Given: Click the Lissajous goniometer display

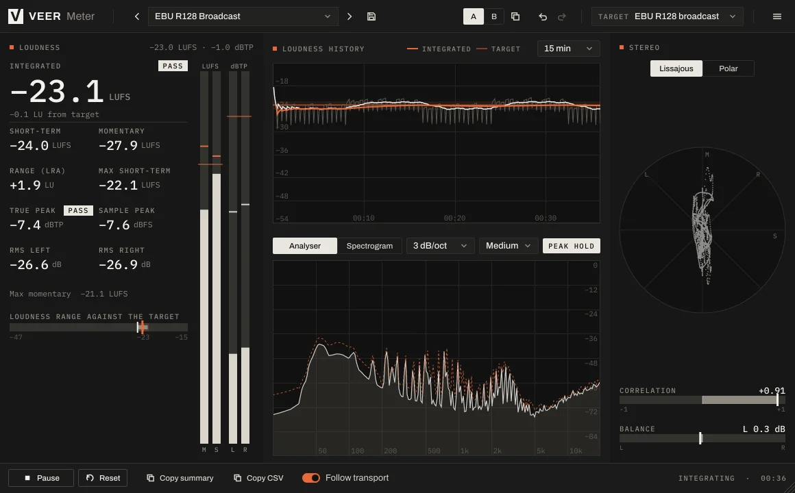Looking at the screenshot, I should coord(702,230).
